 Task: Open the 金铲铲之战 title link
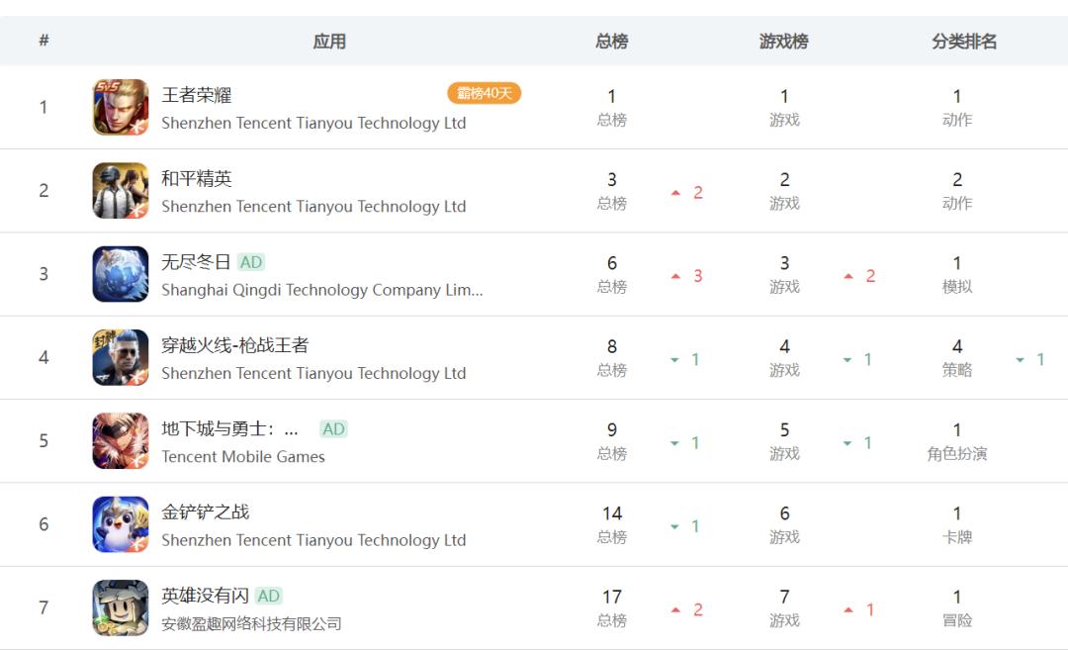coord(206,512)
